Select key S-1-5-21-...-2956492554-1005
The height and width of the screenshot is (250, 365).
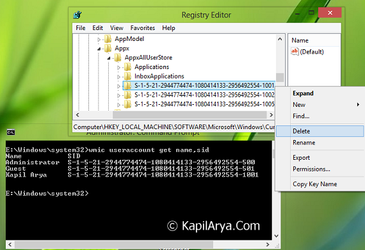pos(204,104)
